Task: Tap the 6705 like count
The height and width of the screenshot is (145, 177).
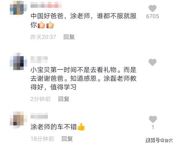Action: point(152,16)
